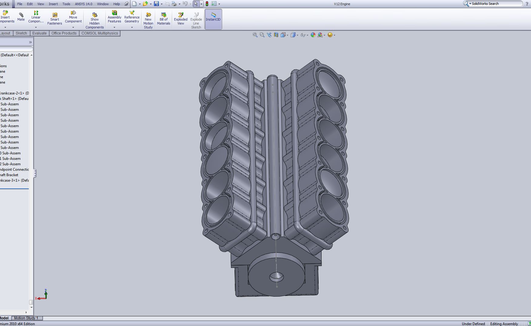
Task: Expand the Linear Component Pattern dropdown arrow
Action: tap(36, 28)
